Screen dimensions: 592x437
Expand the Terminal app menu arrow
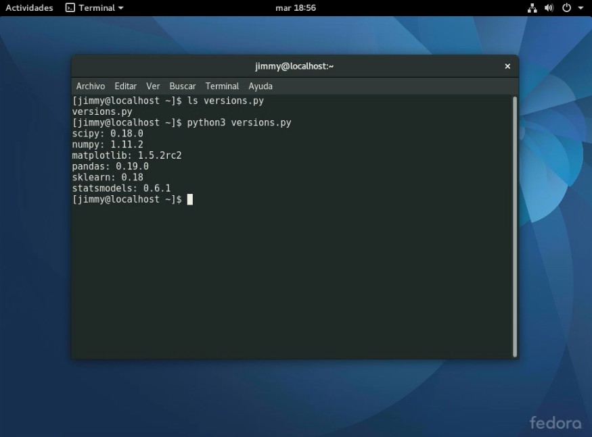point(121,8)
